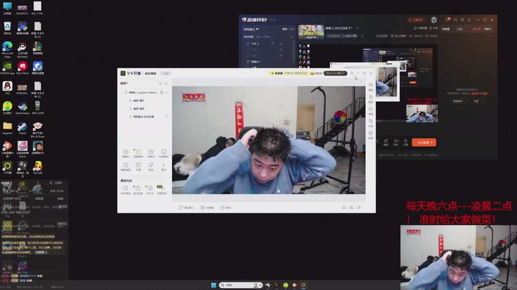Open multi-platform tool under 基础互动
517x290 pixels.
(150, 189)
